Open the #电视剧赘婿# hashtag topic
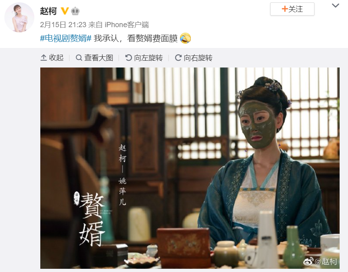Screen dimensions: 348x272 pos(66,38)
